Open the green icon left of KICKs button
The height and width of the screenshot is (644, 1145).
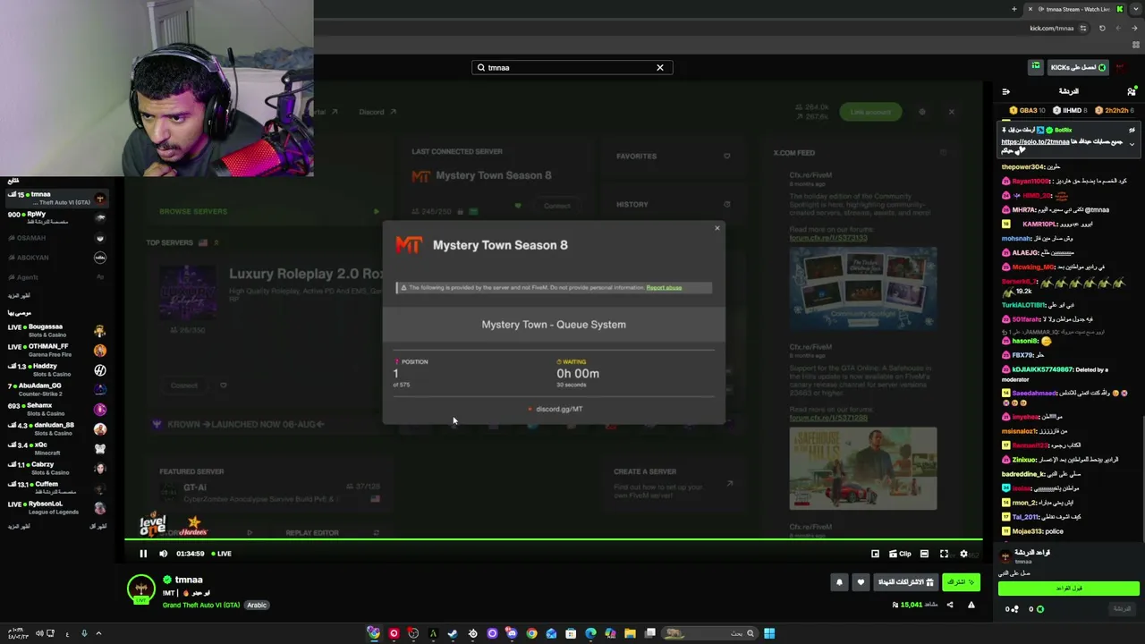pos(1036,67)
